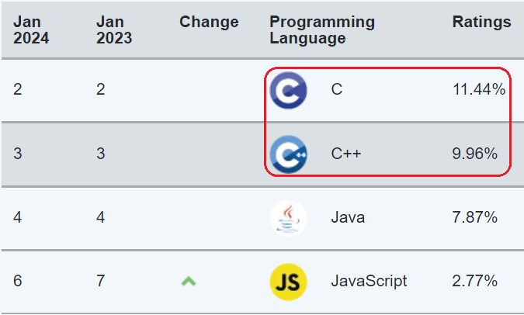Click the green upward change arrow
Viewport: 524px width, 315px height.
click(x=188, y=281)
